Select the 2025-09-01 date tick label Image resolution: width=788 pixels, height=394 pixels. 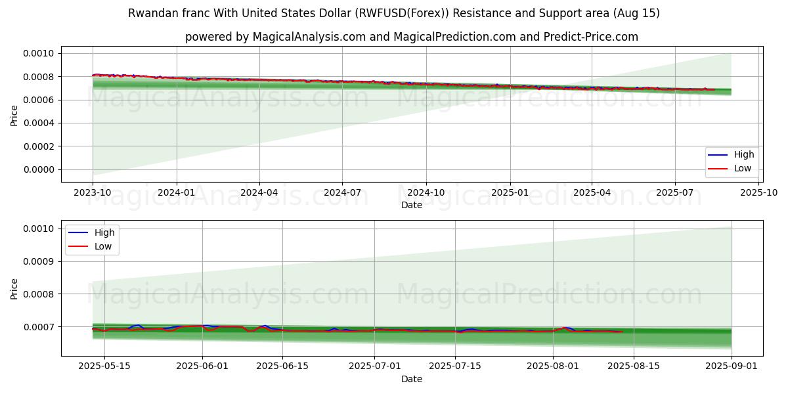click(x=732, y=366)
